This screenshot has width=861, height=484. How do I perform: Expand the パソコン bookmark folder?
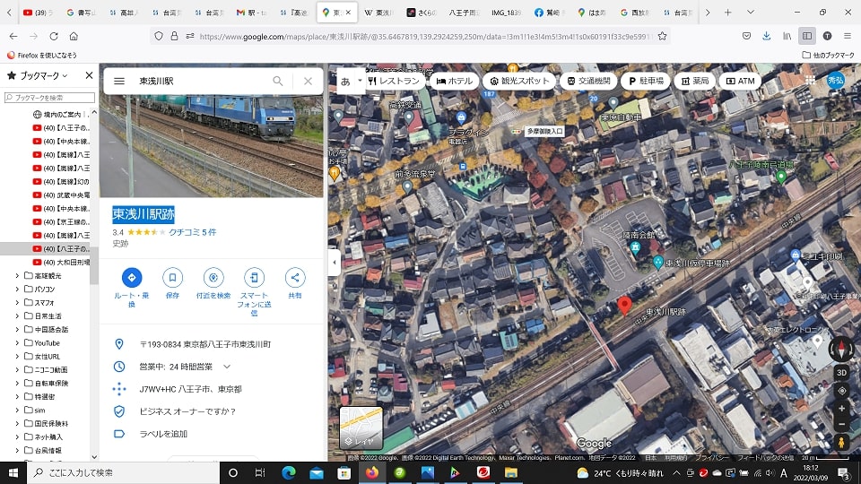click(x=17, y=289)
